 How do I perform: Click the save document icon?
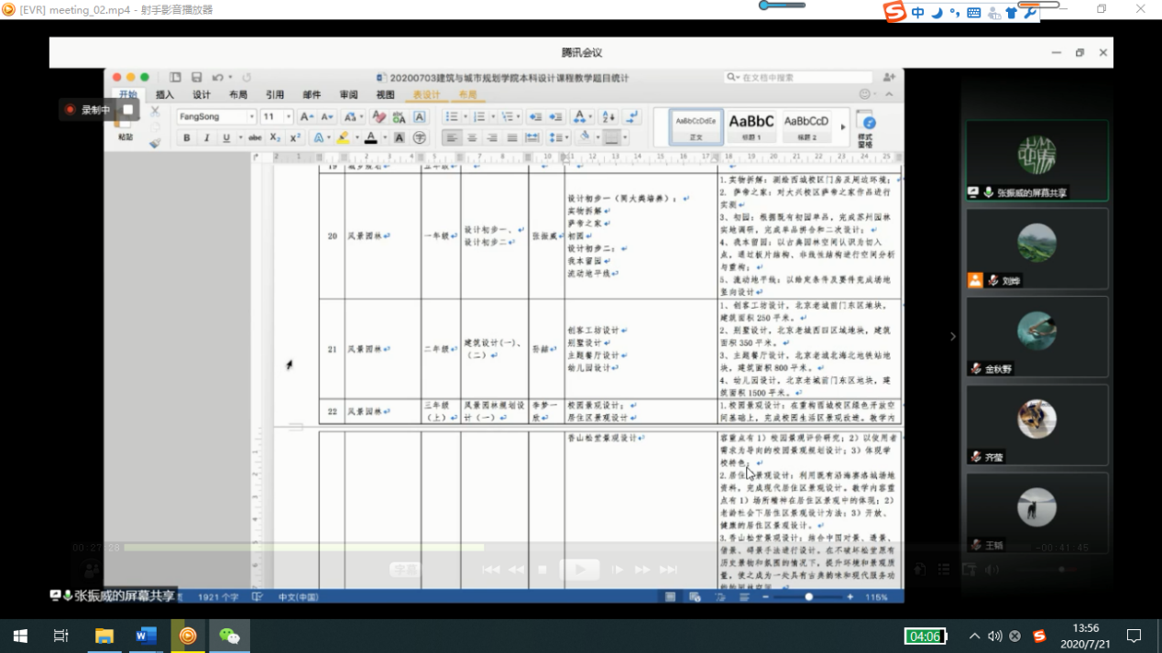196,78
